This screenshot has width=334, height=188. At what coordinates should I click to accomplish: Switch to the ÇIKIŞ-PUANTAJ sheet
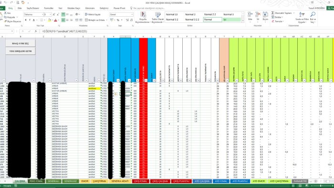click(x=181, y=181)
